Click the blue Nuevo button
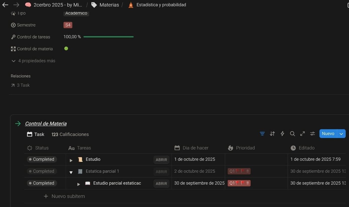 click(328, 134)
